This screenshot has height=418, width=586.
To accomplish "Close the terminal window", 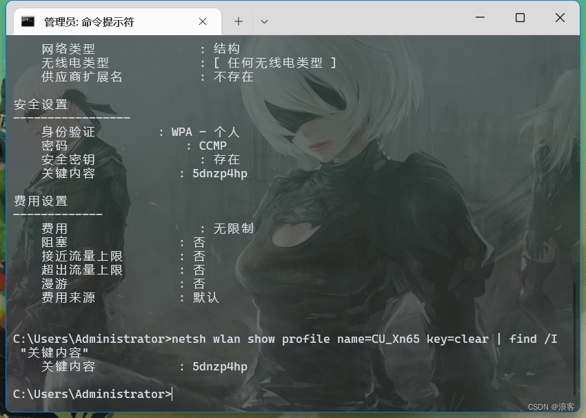I will coord(560,17).
